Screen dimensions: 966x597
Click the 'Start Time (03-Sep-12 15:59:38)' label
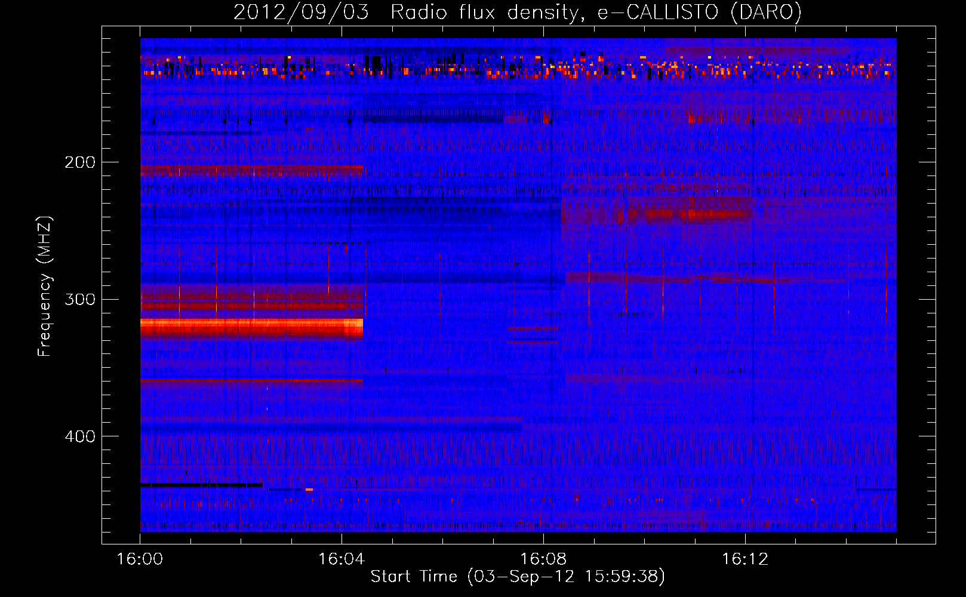(x=518, y=576)
